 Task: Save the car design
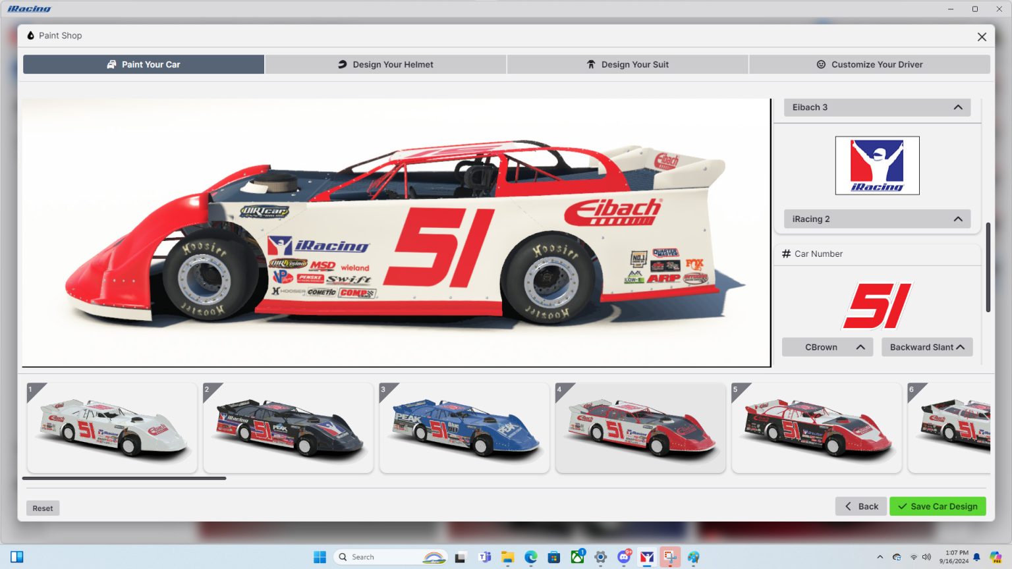[937, 506]
